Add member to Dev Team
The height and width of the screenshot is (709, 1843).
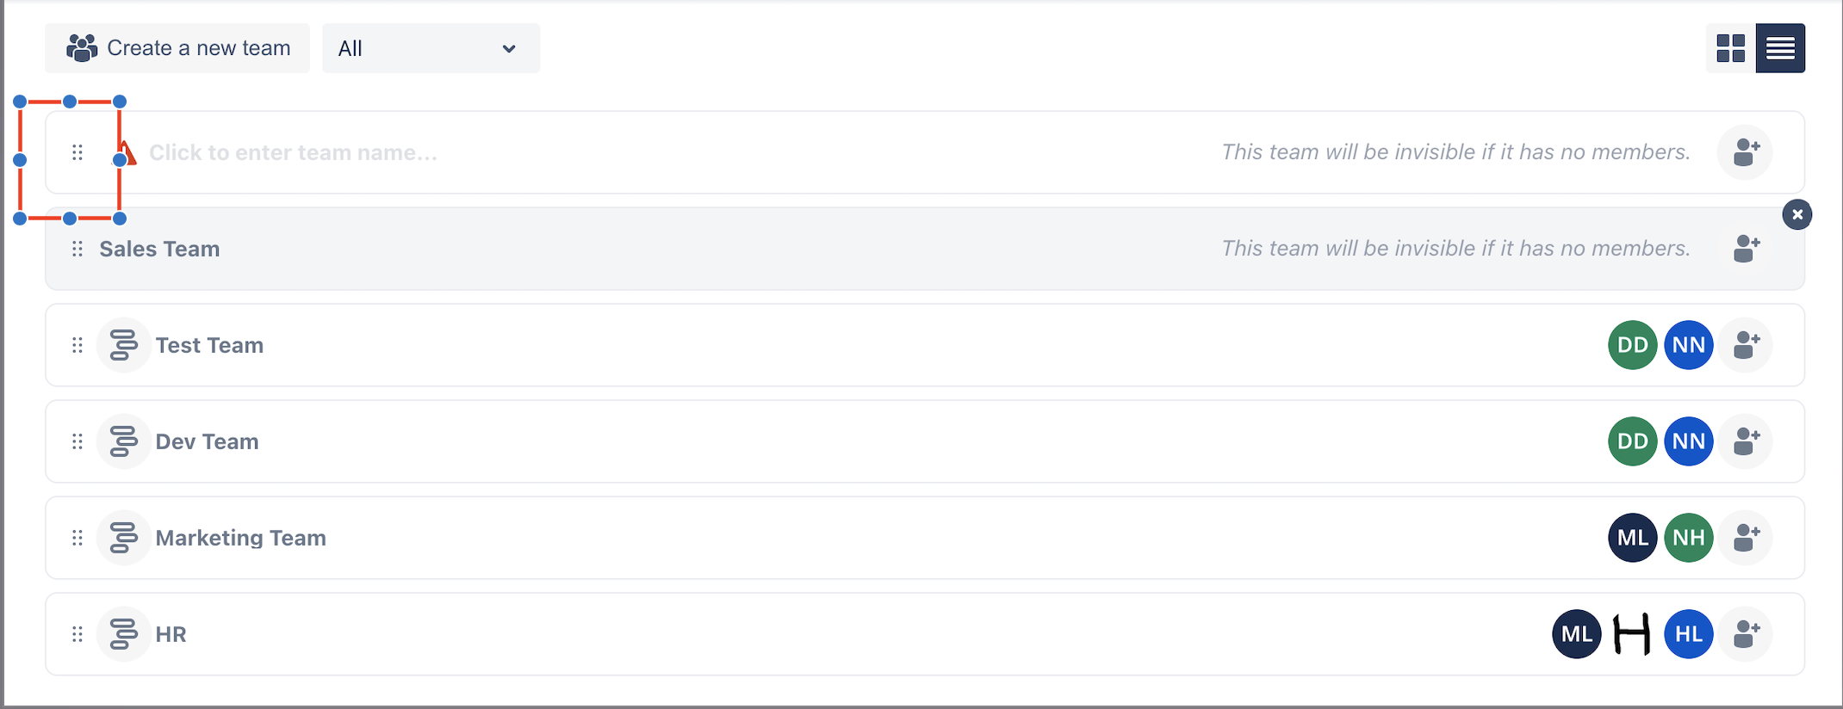pos(1746,441)
